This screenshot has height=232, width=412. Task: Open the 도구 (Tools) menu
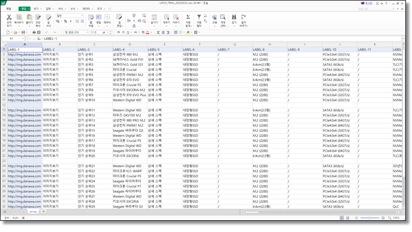[x=99, y=9]
